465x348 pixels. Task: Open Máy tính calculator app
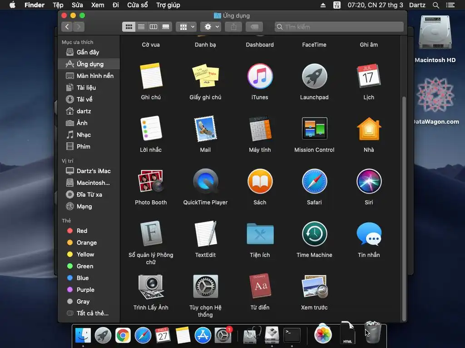point(260,128)
